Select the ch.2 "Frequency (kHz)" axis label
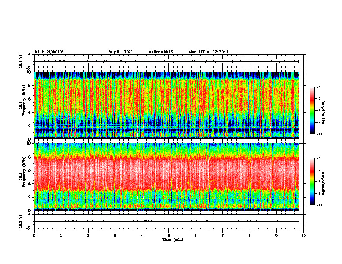The width and height of the screenshot is (342, 264). coord(24,172)
